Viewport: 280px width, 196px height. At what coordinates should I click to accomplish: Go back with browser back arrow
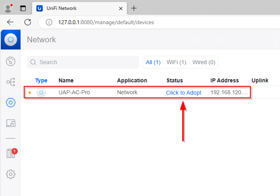[x=10, y=22]
